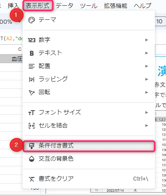
Task: Click the formula bar text
Action: tap(12, 39)
